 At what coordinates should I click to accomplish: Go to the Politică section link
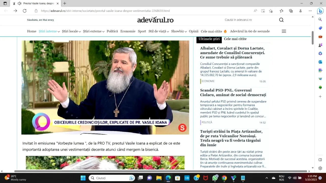[112, 31]
